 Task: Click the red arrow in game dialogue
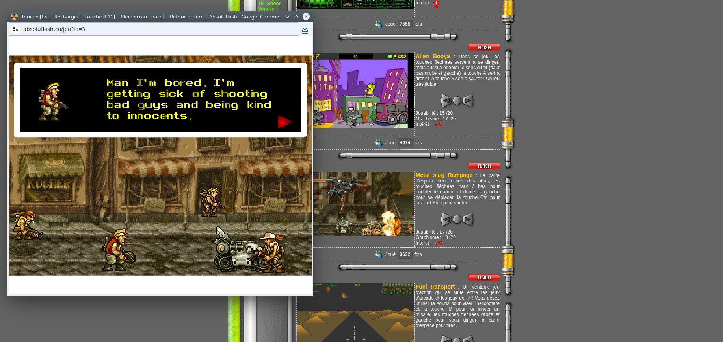[284, 122]
